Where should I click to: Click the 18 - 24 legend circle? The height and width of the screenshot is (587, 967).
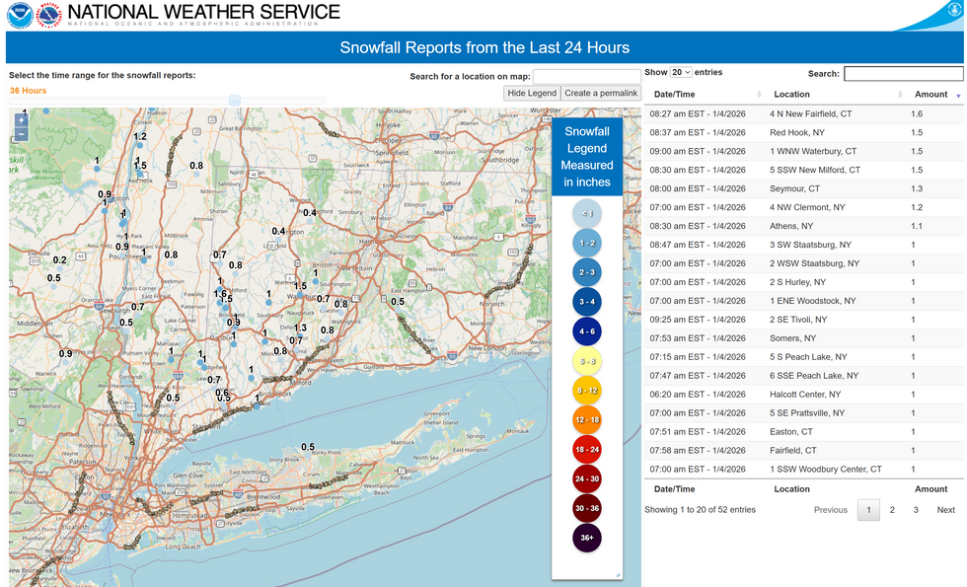586,450
